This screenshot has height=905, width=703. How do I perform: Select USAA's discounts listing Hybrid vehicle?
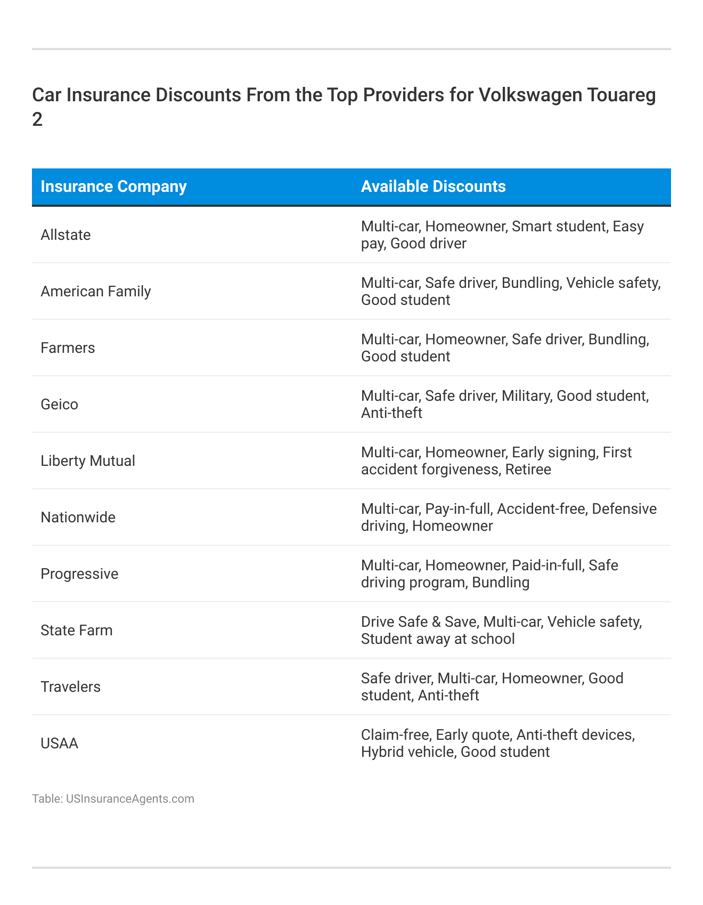coord(497,744)
